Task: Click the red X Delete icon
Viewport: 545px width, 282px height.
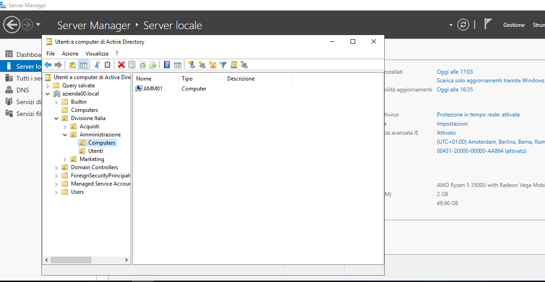Action: coord(121,65)
